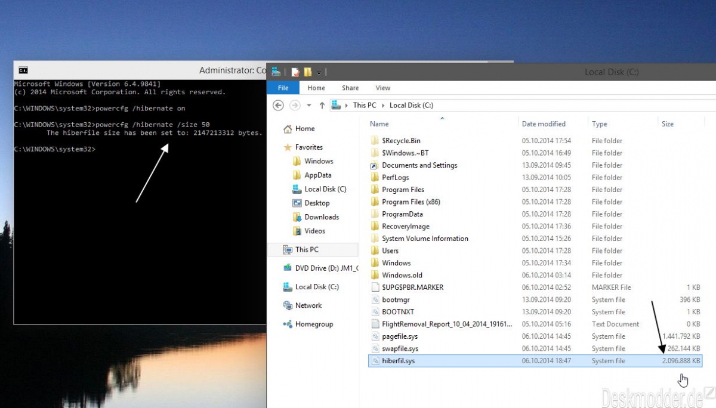Click the $Recycle.Bin folder icon
Viewport: 716px width, 408px height.
click(x=375, y=141)
